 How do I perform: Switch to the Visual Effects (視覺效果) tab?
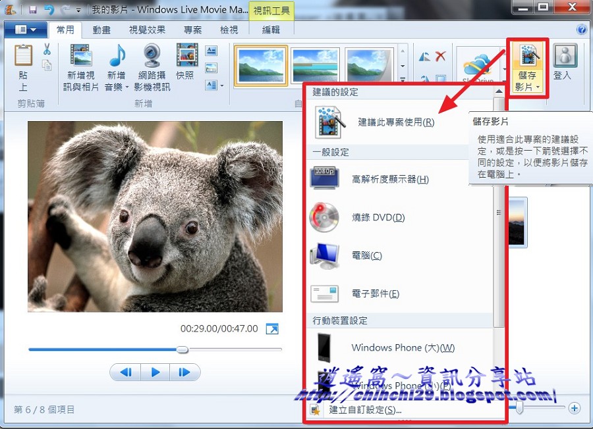click(147, 30)
